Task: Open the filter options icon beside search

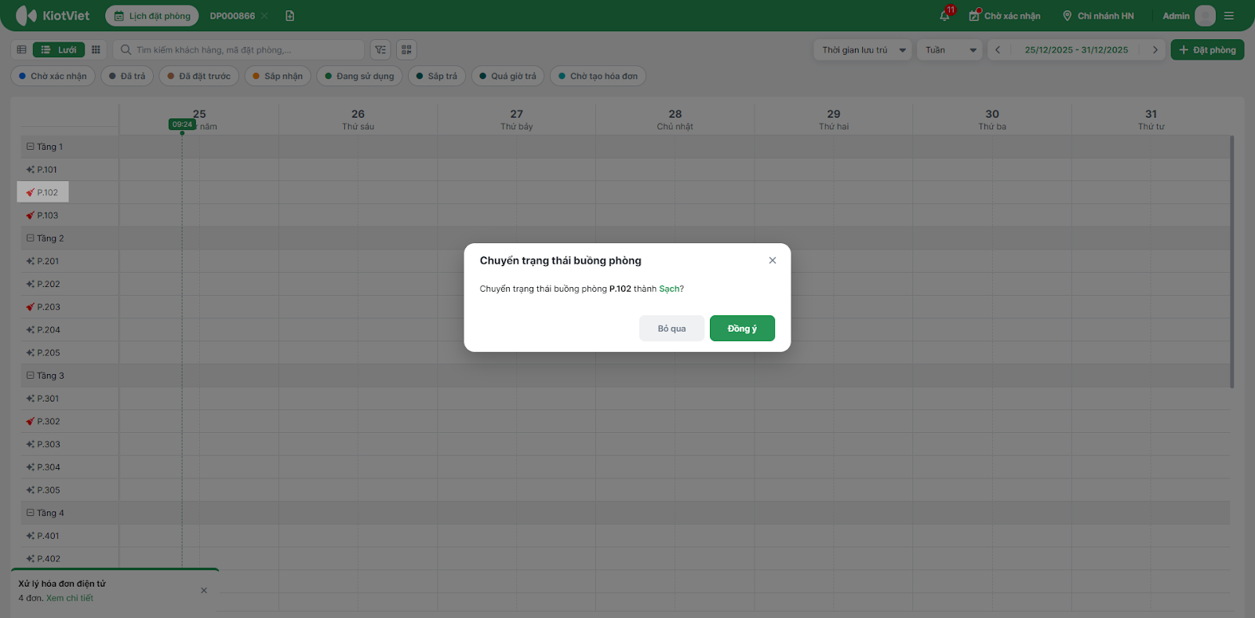Action: (x=380, y=50)
